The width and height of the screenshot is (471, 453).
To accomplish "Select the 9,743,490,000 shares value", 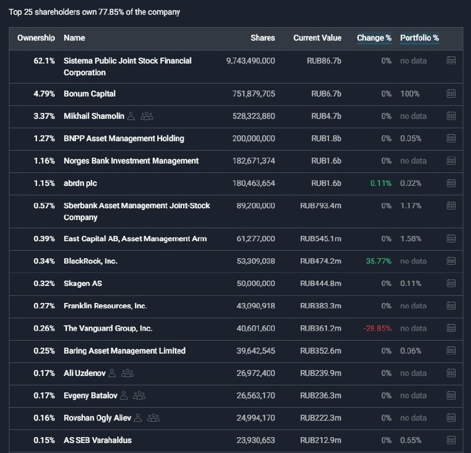I will click(x=251, y=61).
